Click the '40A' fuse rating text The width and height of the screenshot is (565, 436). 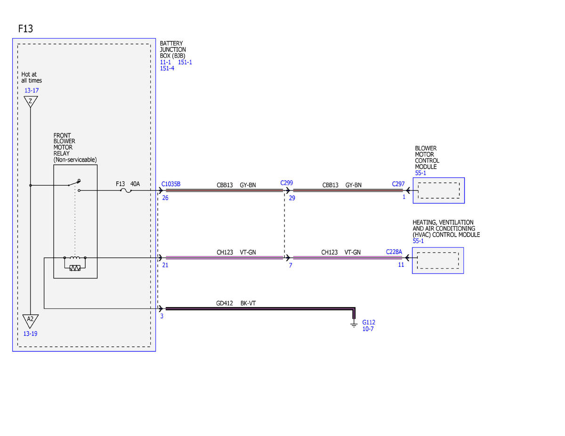(x=135, y=183)
